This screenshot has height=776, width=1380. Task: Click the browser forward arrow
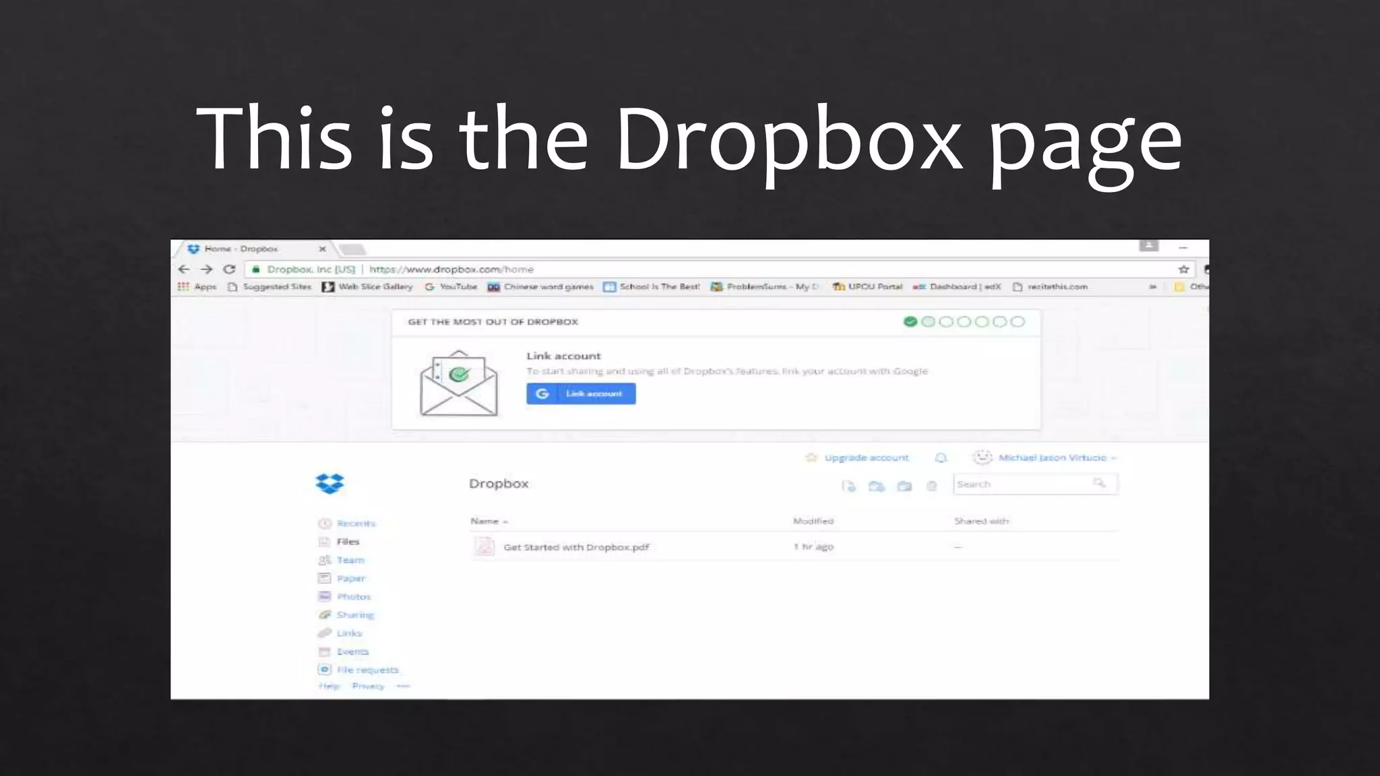[207, 269]
